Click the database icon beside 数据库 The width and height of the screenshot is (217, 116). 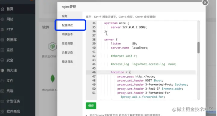point(2,40)
